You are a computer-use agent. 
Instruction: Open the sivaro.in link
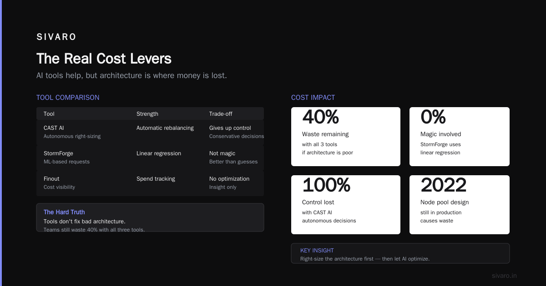(505, 276)
